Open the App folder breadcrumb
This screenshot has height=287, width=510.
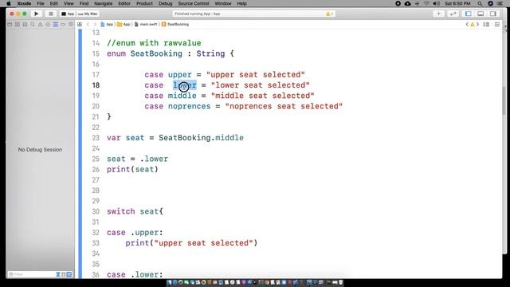click(124, 25)
